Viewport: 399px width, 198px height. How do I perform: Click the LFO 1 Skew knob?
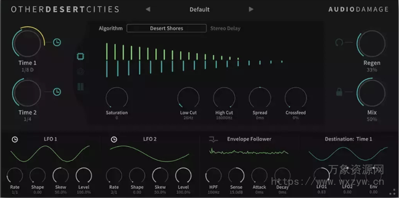point(60,175)
